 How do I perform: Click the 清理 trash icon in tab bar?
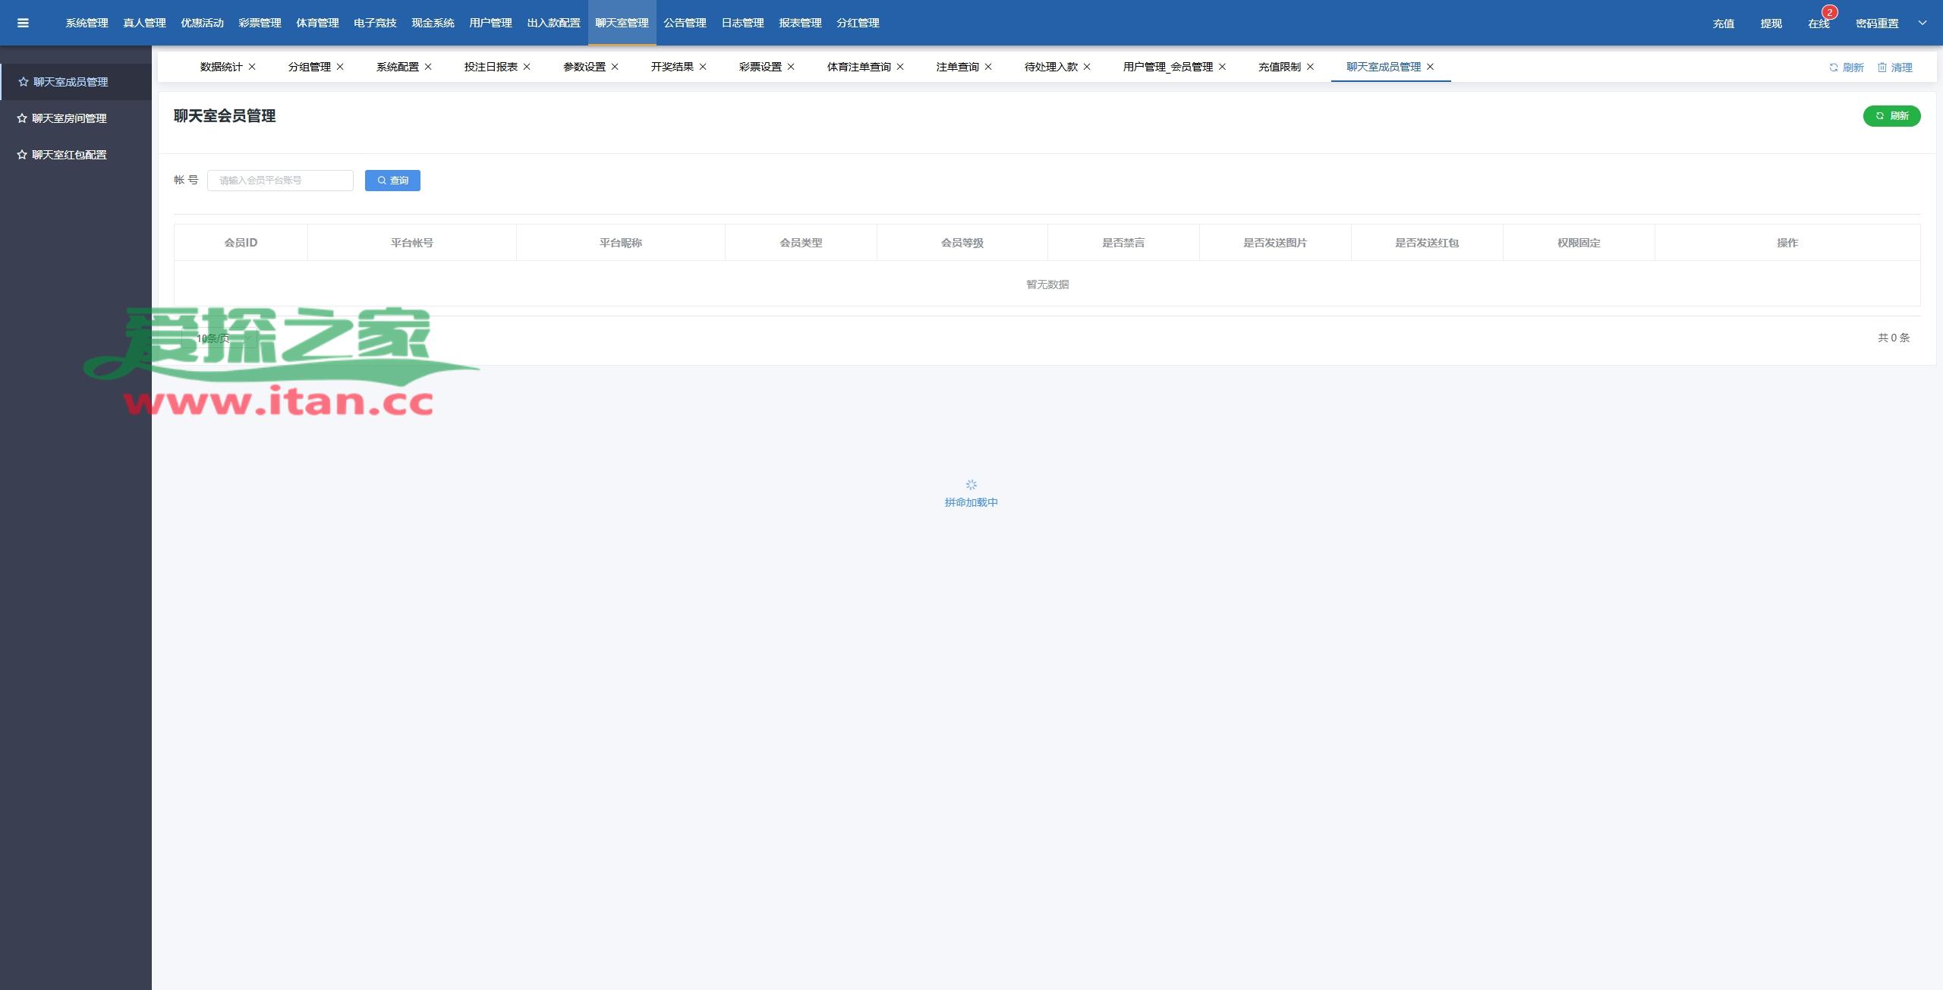[1882, 68]
